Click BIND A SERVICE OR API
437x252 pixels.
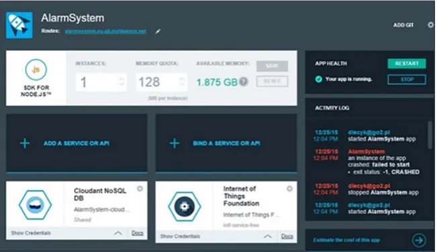[x=227, y=143]
